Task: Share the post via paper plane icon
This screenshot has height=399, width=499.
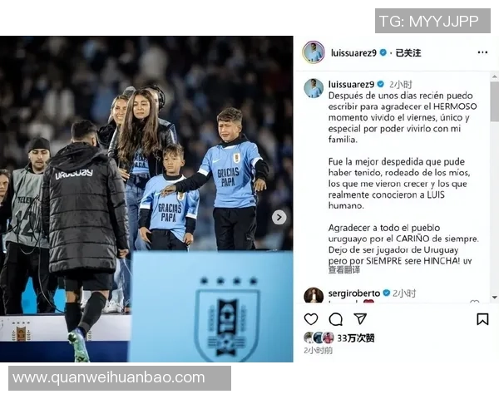Action: coord(360,318)
